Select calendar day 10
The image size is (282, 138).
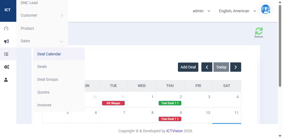tap(208, 113)
